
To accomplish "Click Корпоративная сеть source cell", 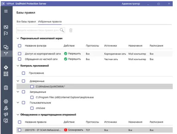I will [115, 54].
